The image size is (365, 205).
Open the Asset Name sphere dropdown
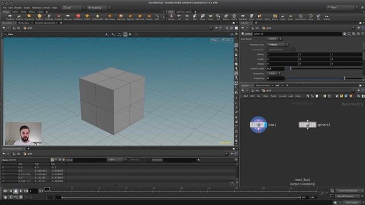coord(274,39)
